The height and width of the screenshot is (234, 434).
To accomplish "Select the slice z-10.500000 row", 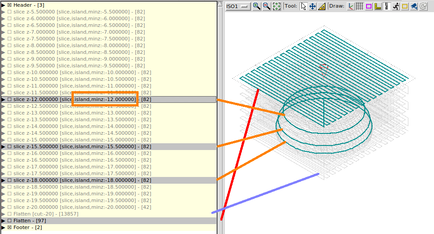I will 108,79.
